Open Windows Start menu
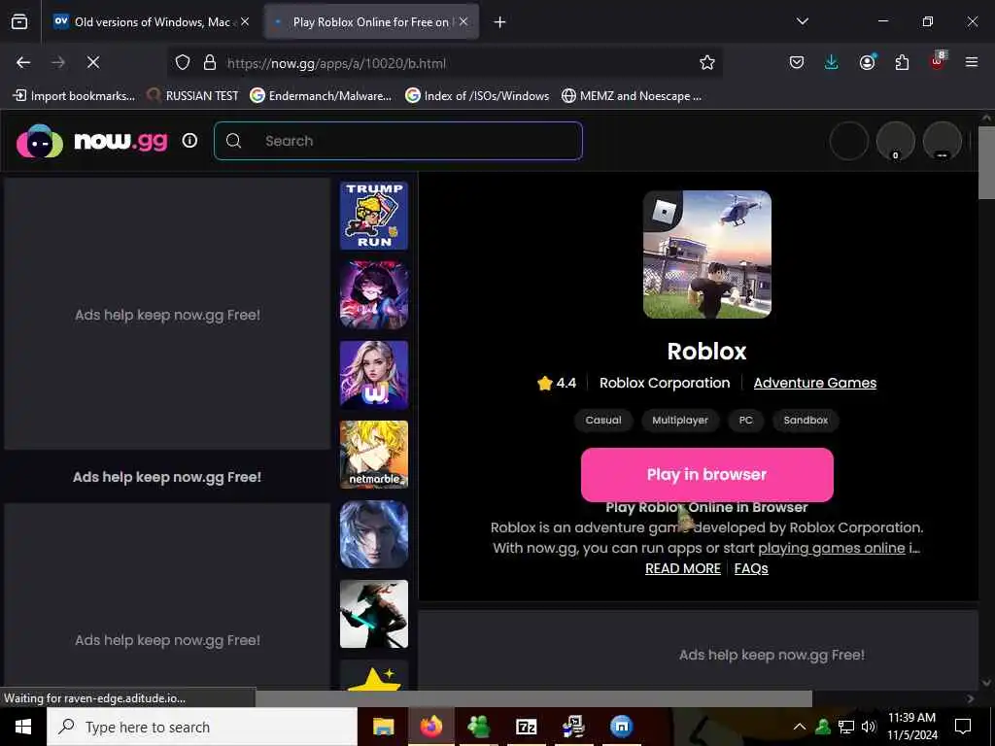The image size is (995, 746). 23,727
